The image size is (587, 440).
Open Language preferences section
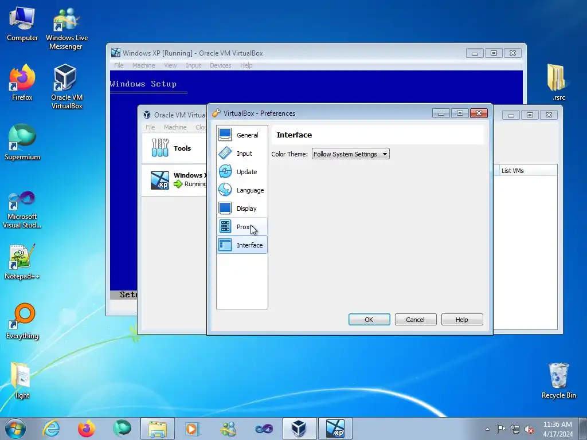(x=242, y=190)
